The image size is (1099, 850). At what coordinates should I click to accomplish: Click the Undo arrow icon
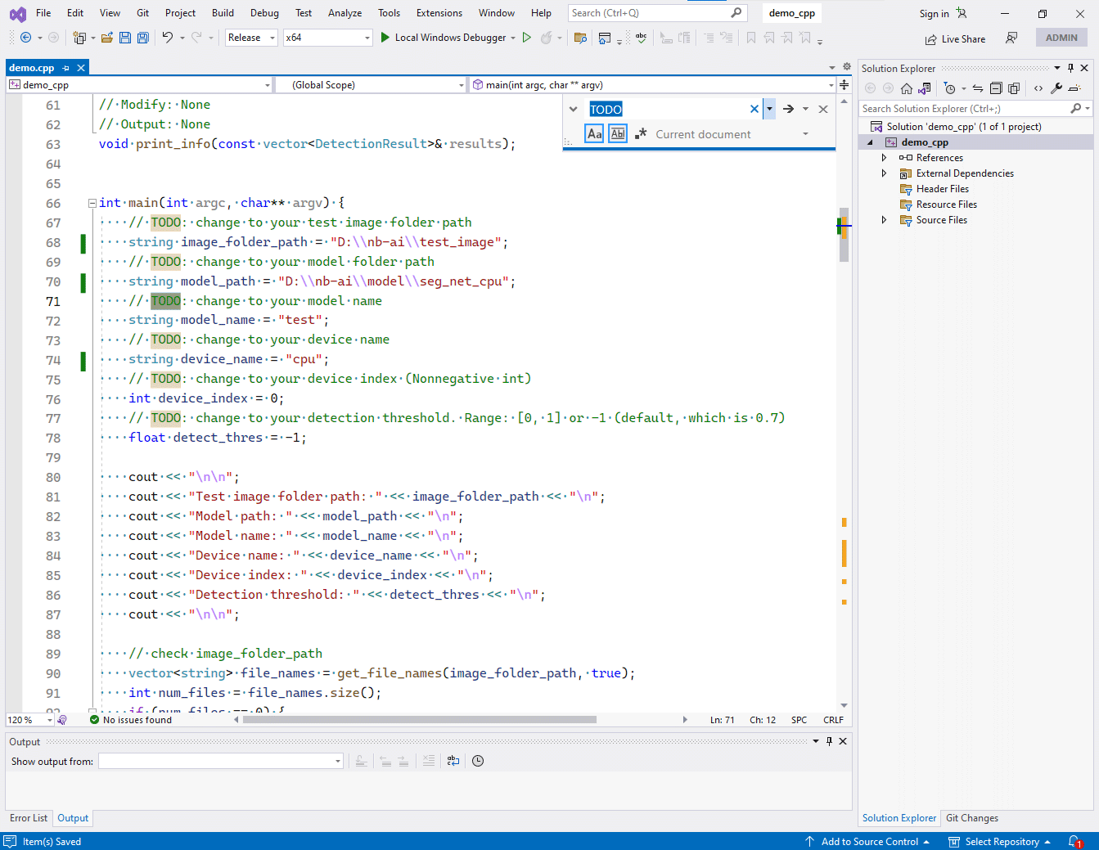click(x=167, y=38)
